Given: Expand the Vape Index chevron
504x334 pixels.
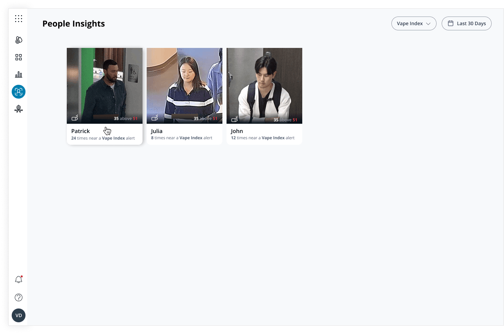Looking at the screenshot, I should (428, 23).
